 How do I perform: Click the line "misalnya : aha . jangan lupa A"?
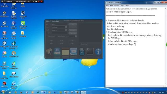[121, 44]
